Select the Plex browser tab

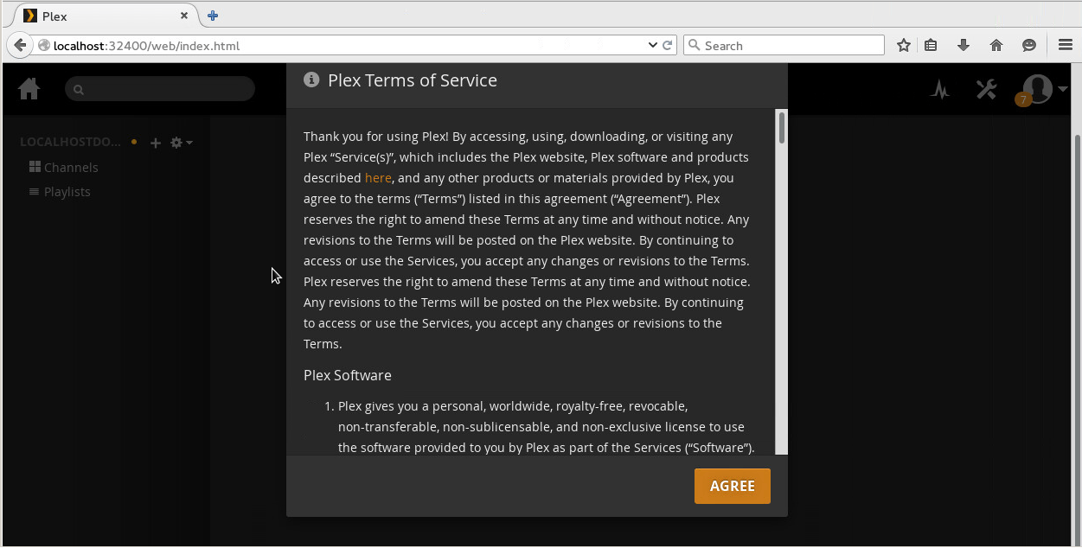pyautogui.click(x=95, y=15)
